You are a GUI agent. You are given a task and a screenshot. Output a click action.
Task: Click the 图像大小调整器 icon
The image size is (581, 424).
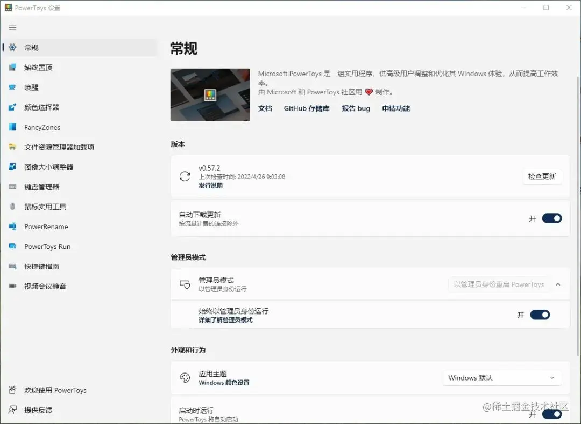pos(12,167)
